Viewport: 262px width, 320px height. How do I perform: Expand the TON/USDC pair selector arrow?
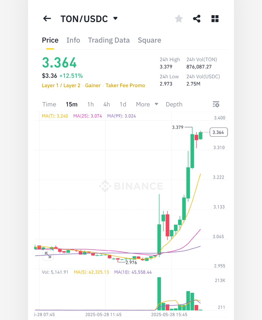115,19
